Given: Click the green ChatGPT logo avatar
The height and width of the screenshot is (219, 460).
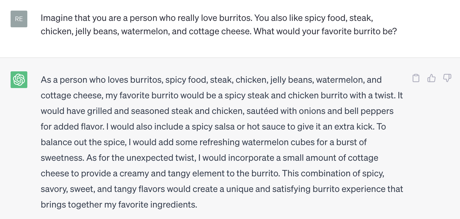Looking at the screenshot, I should [x=19, y=80].
